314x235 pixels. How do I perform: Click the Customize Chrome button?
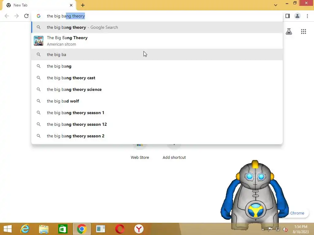click(x=297, y=213)
